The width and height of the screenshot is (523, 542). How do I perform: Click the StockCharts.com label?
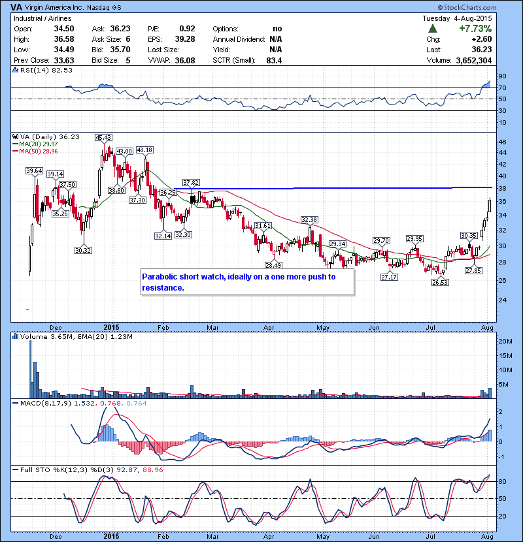coord(467,7)
